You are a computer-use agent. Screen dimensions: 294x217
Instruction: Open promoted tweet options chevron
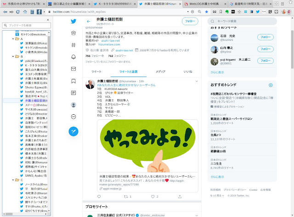(x=197, y=215)
